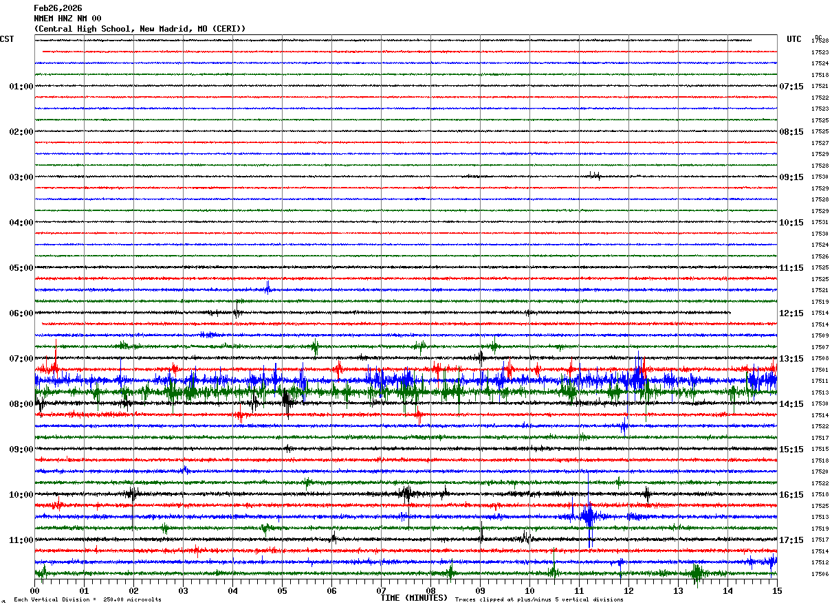Screen dimensions: 832x609
Task: Click minute 11 on the time axis
Action: [x=579, y=590]
